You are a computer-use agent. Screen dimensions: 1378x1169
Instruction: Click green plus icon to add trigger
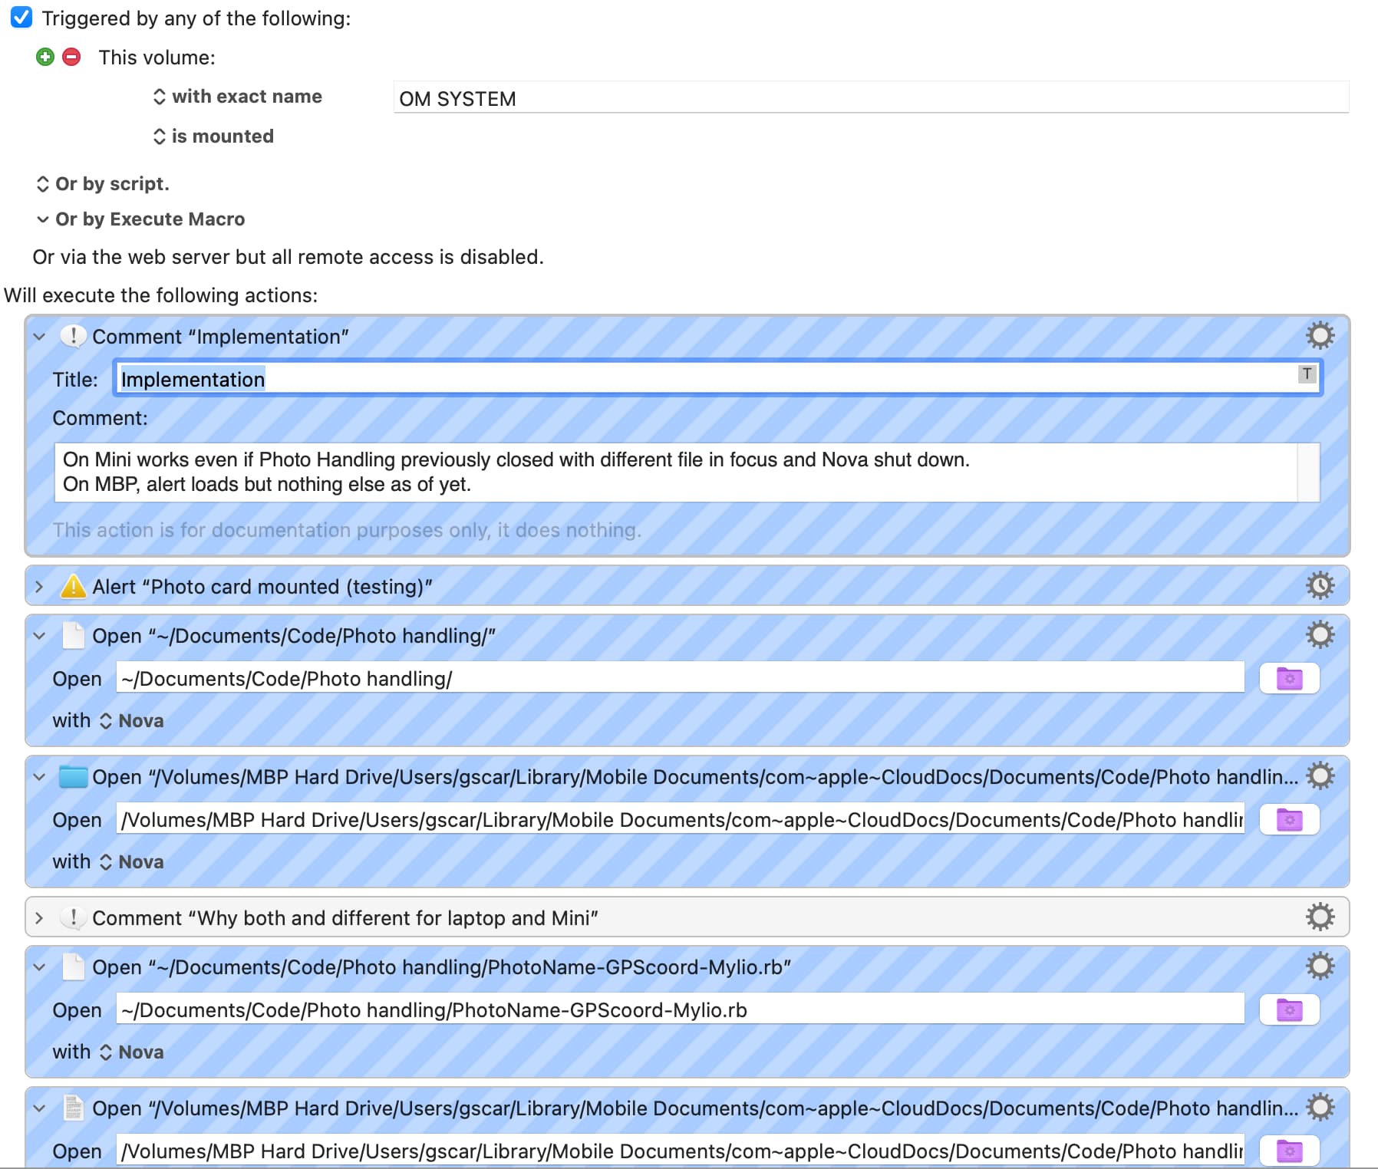click(x=45, y=57)
